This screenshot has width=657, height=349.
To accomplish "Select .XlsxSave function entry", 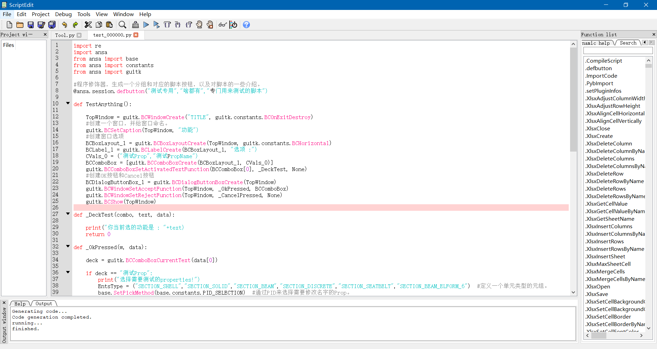I will coord(596,294).
